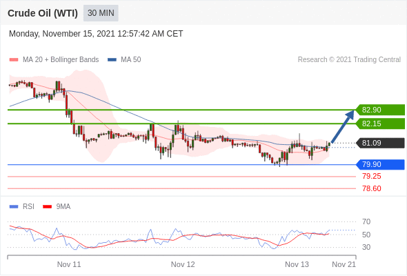The width and height of the screenshot is (407, 276).
Task: Toggle the MA 50 legend label
Action: [x=131, y=60]
